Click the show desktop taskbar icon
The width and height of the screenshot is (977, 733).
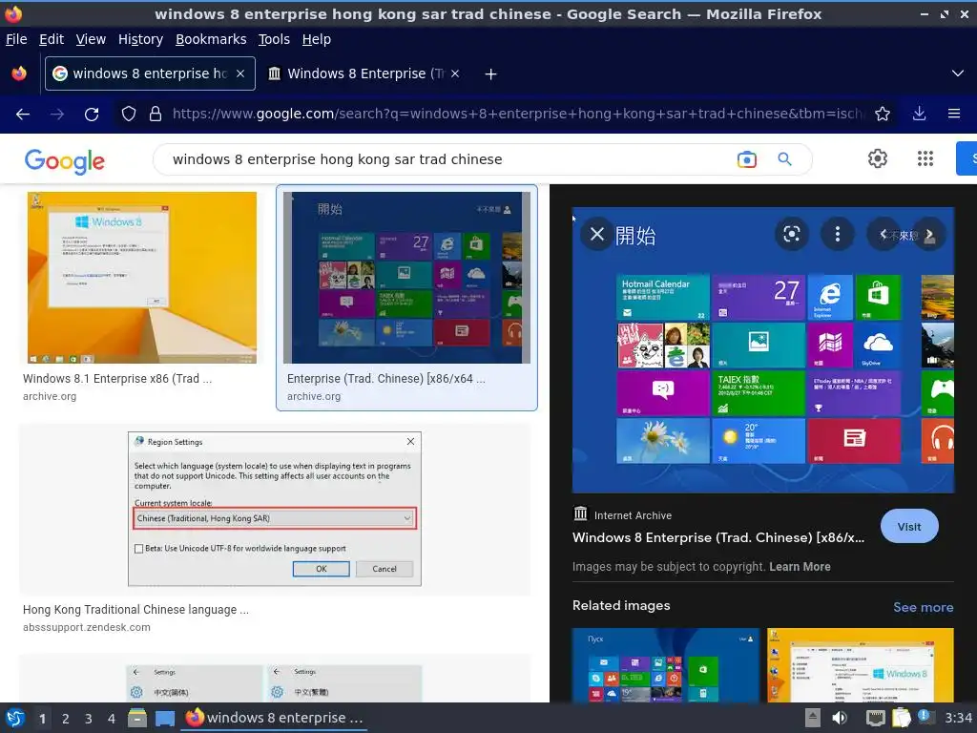(x=165, y=718)
